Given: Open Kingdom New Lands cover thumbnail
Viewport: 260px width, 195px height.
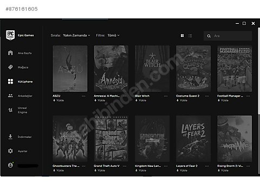Looking at the screenshot, I should [x=152, y=139].
